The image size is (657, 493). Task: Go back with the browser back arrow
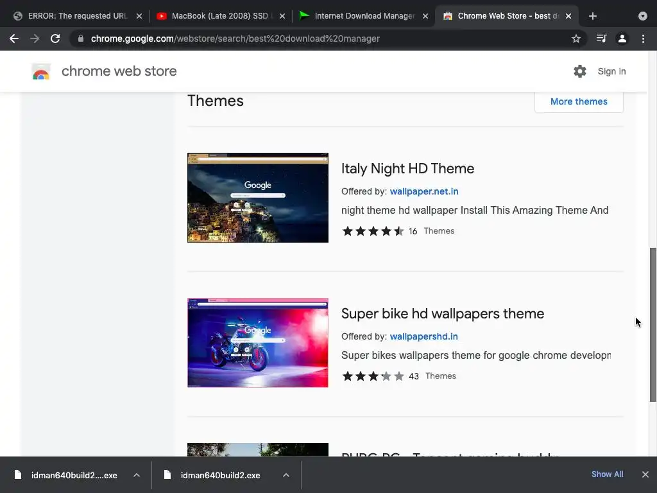tap(14, 39)
